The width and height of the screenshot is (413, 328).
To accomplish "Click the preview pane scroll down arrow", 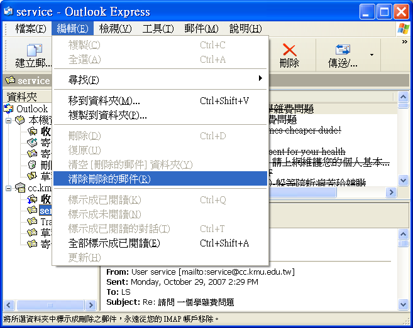I will pyautogui.click(x=403, y=305).
